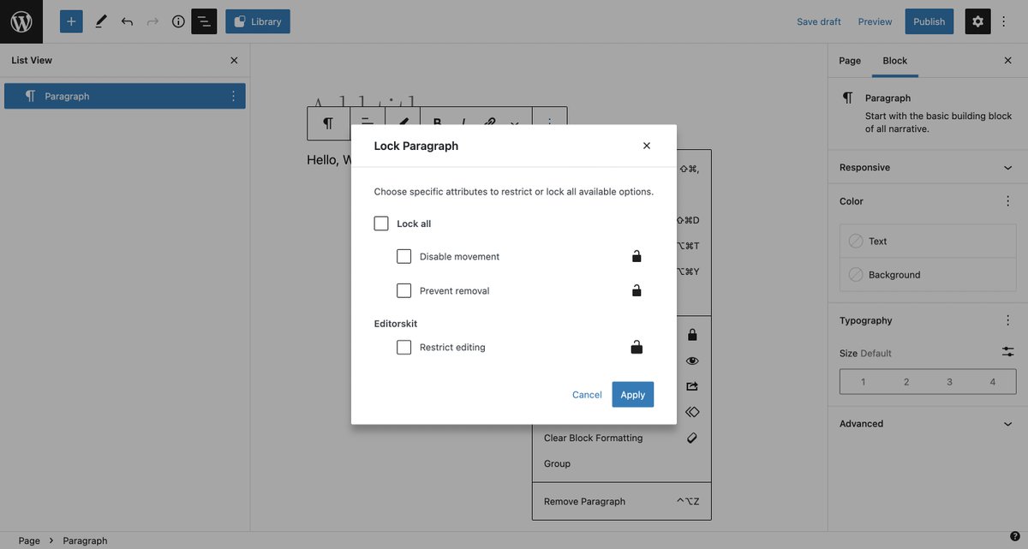Image resolution: width=1028 pixels, height=549 pixels.
Task: Click the WordPress logo button
Action: pyautogui.click(x=21, y=21)
